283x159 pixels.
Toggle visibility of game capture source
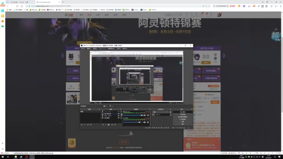point(119,118)
